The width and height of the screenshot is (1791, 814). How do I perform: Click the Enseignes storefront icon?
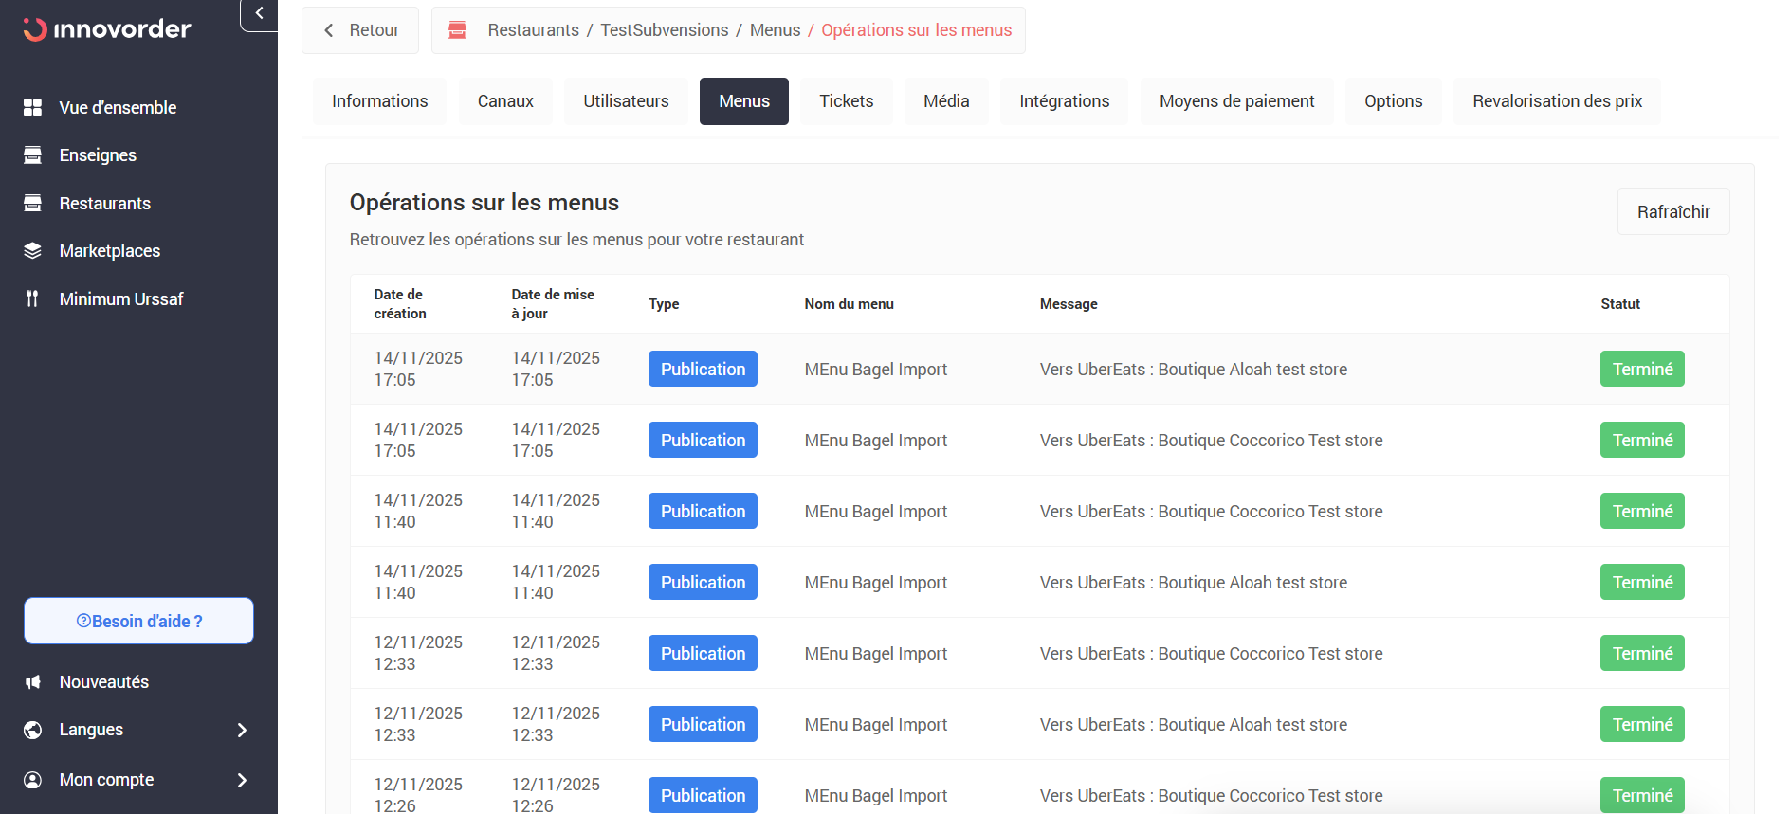(33, 155)
